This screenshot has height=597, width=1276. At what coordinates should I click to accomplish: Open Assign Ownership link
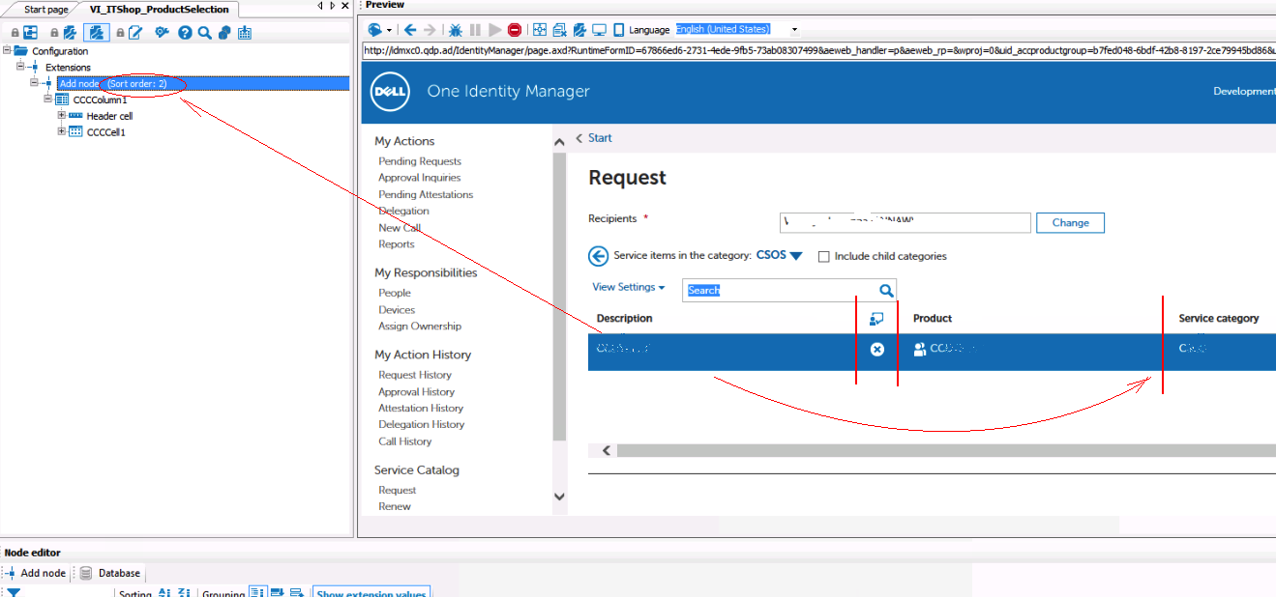(x=420, y=327)
